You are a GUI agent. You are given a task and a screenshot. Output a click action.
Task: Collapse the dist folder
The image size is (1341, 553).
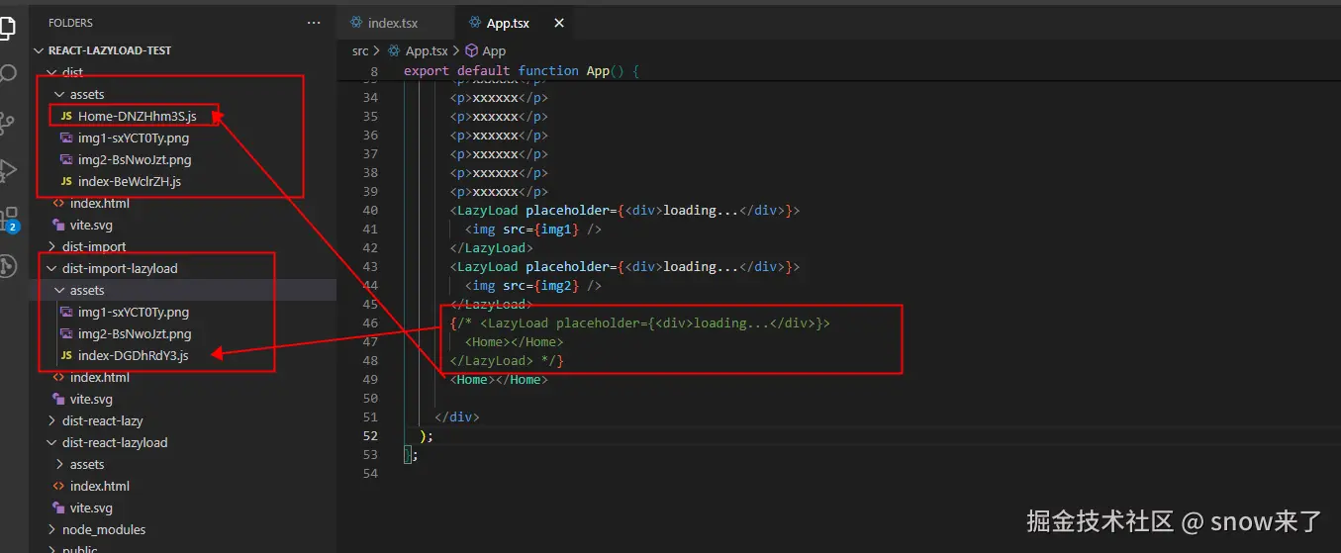click(52, 72)
